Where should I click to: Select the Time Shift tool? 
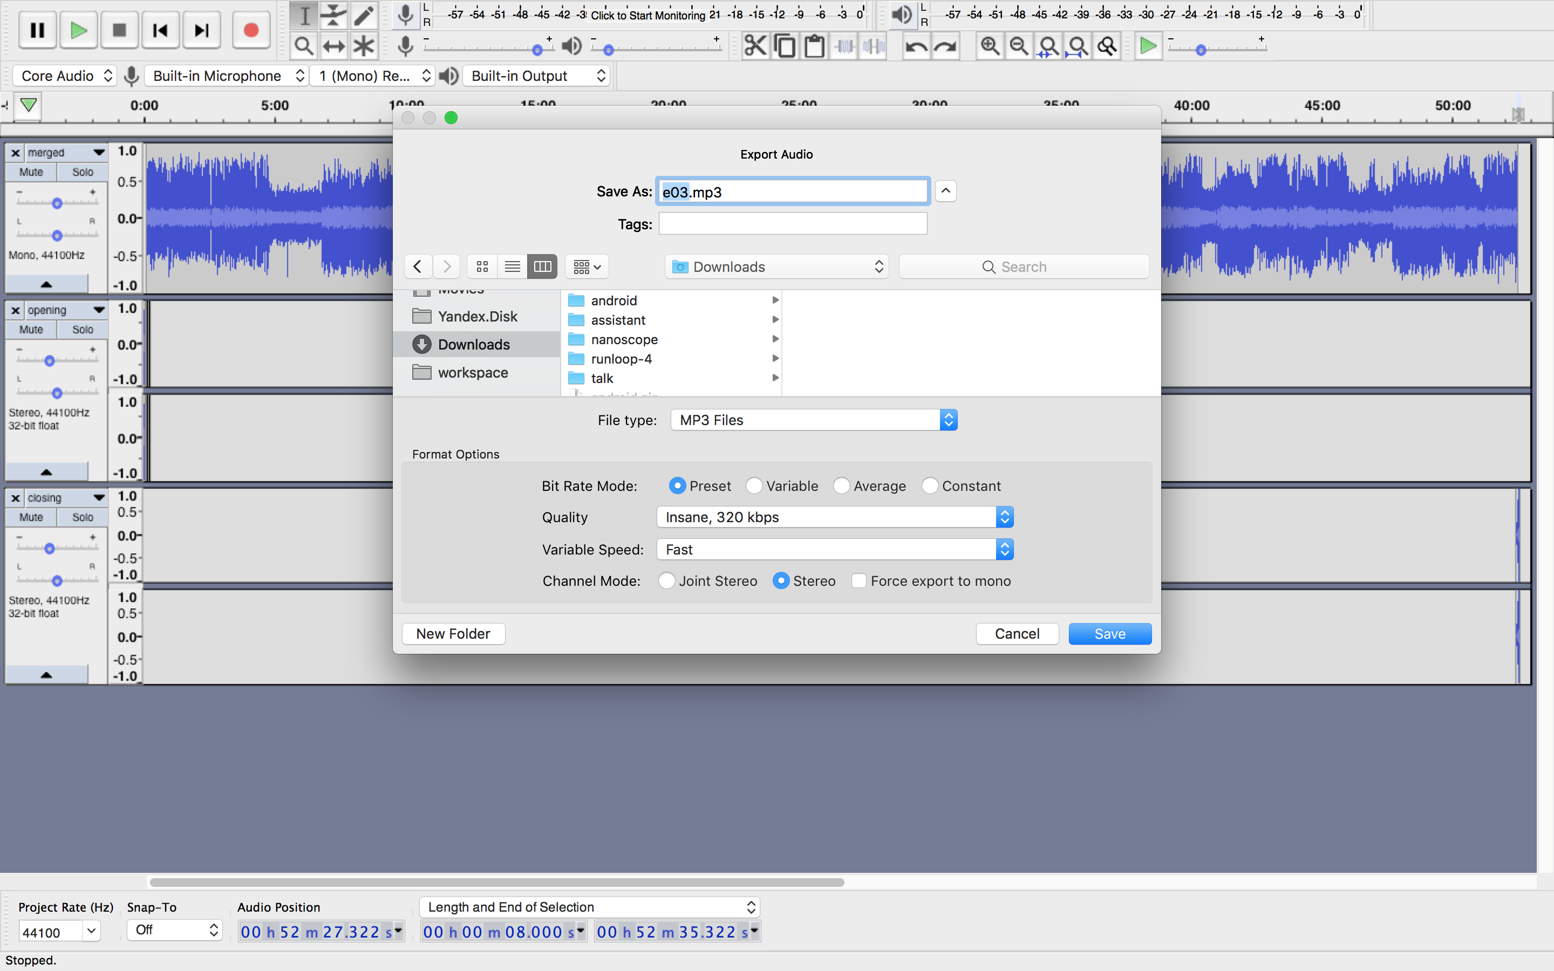coord(334,46)
